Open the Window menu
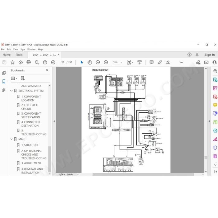Screen dimensions: 218x218 (x=31, y=49)
